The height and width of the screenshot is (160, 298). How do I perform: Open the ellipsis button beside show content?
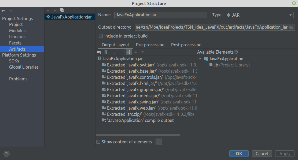159,142
